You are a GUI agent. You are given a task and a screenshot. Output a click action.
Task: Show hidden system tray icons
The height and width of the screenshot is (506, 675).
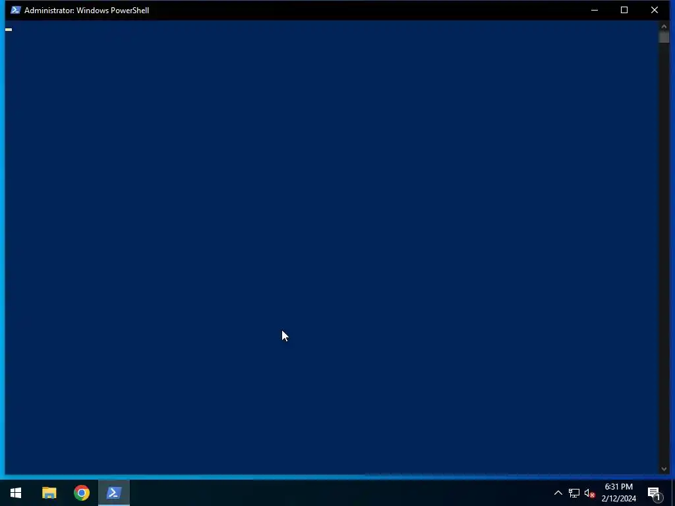tap(558, 493)
